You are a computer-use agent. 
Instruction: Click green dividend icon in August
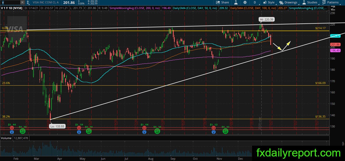[157, 131]
